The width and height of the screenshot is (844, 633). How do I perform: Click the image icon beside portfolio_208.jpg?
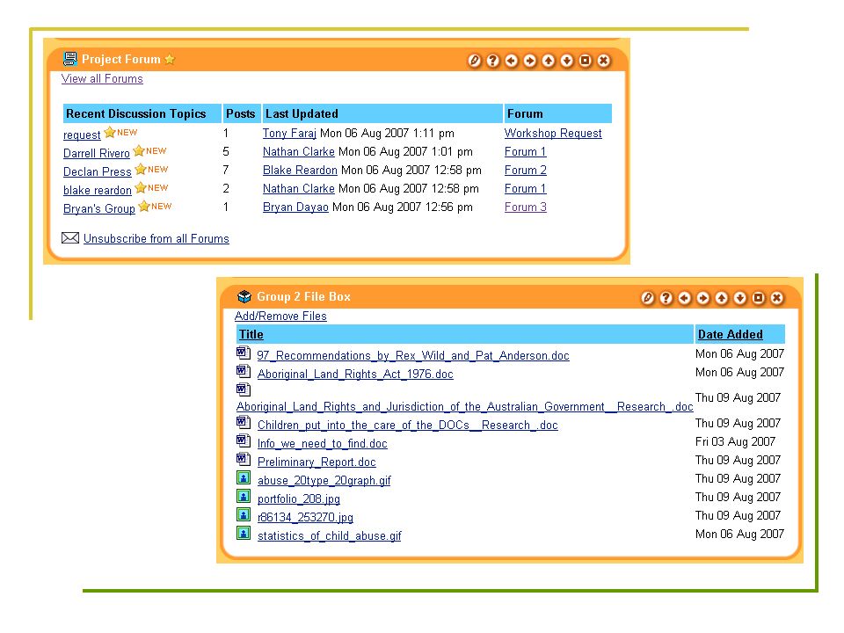(x=244, y=496)
